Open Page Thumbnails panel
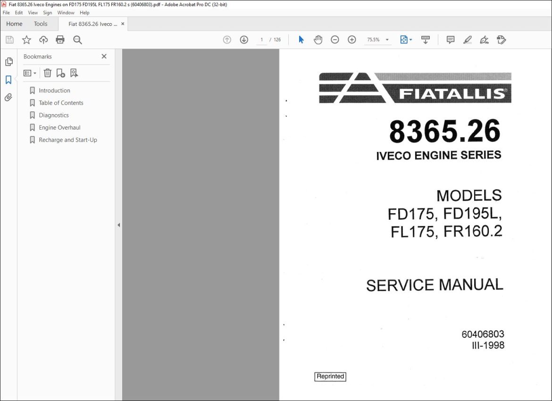 point(9,62)
